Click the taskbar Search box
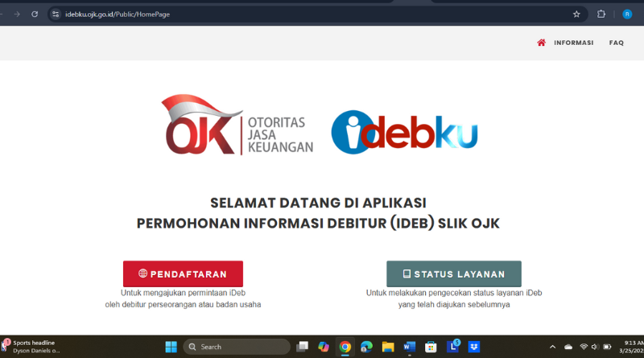Viewport: 644px width, 358px height. (x=237, y=347)
